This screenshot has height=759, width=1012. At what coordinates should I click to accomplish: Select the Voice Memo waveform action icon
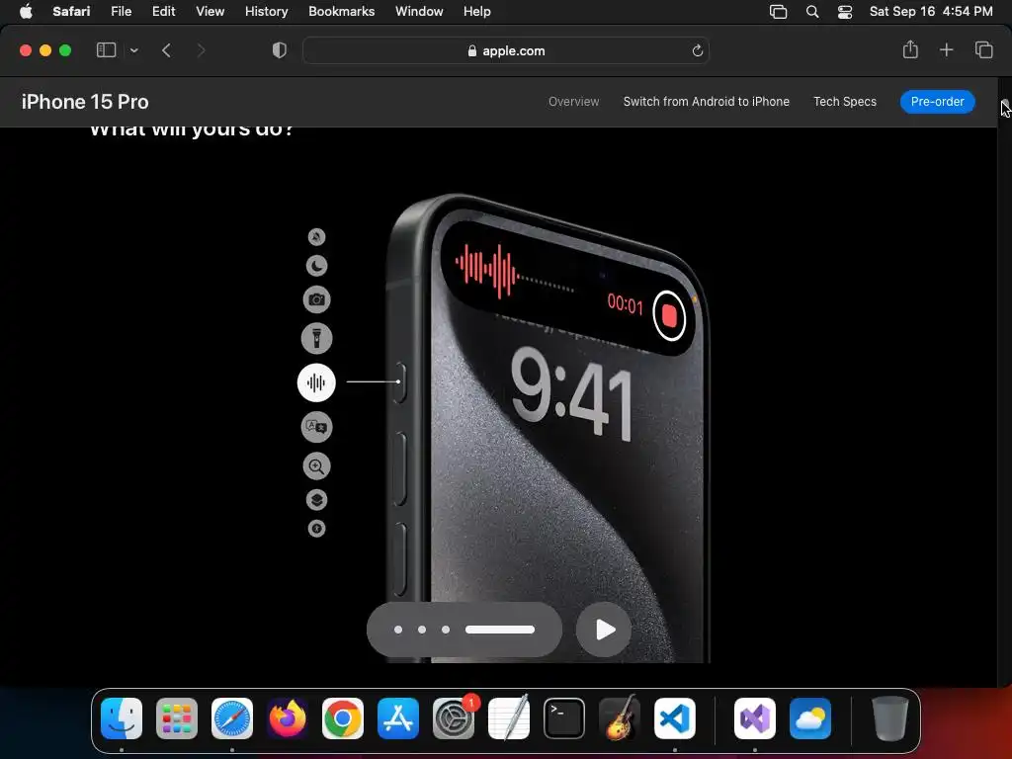(316, 382)
